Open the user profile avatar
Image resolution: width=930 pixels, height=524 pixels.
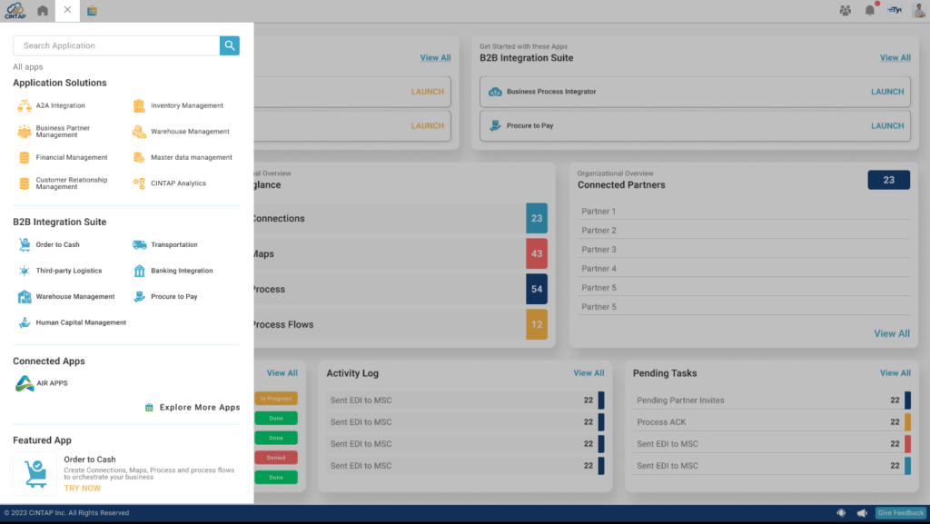click(x=919, y=10)
